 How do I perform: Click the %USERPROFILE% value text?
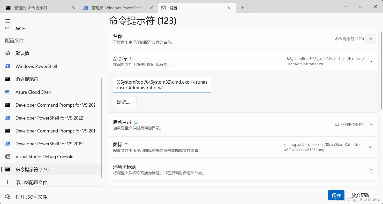coord(349,124)
